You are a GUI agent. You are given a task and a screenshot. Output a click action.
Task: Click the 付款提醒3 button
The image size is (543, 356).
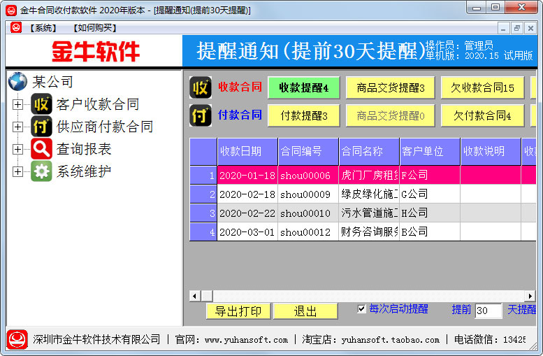[304, 115]
